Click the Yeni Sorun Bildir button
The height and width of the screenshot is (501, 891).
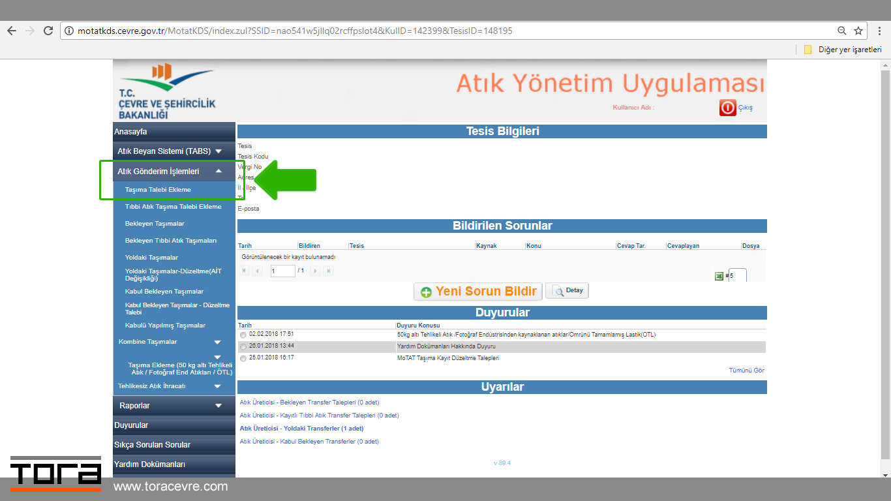(478, 292)
